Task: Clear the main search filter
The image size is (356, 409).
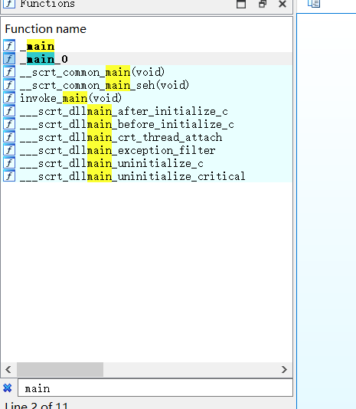Action: pyautogui.click(x=8, y=388)
